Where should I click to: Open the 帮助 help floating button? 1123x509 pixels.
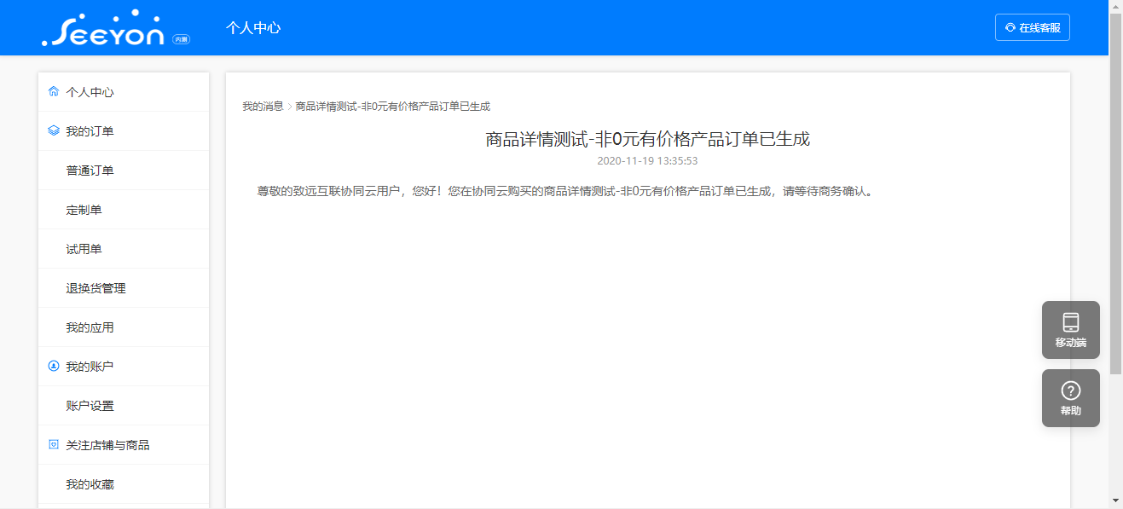point(1071,398)
